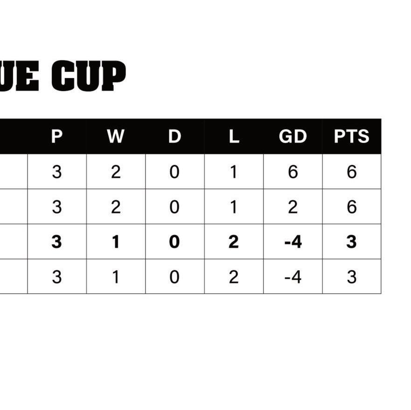
Task: Select the bold D cell showing 0
Action: pos(175,241)
